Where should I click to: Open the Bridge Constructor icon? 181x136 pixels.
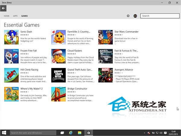59,94
